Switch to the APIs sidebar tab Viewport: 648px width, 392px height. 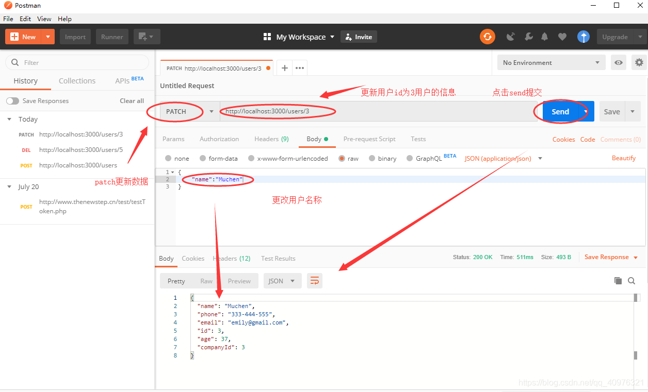(x=129, y=81)
